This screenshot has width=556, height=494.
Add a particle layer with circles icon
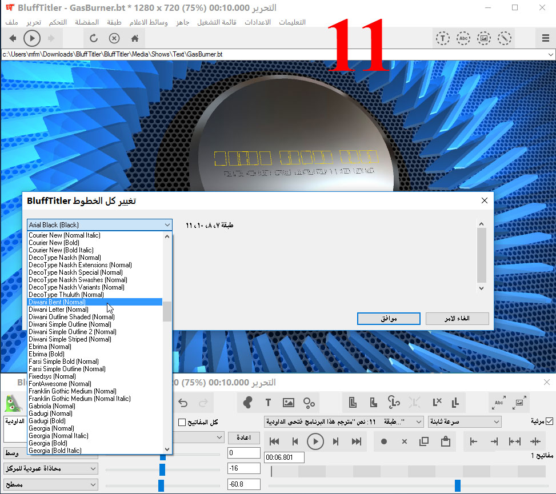pos(309,403)
